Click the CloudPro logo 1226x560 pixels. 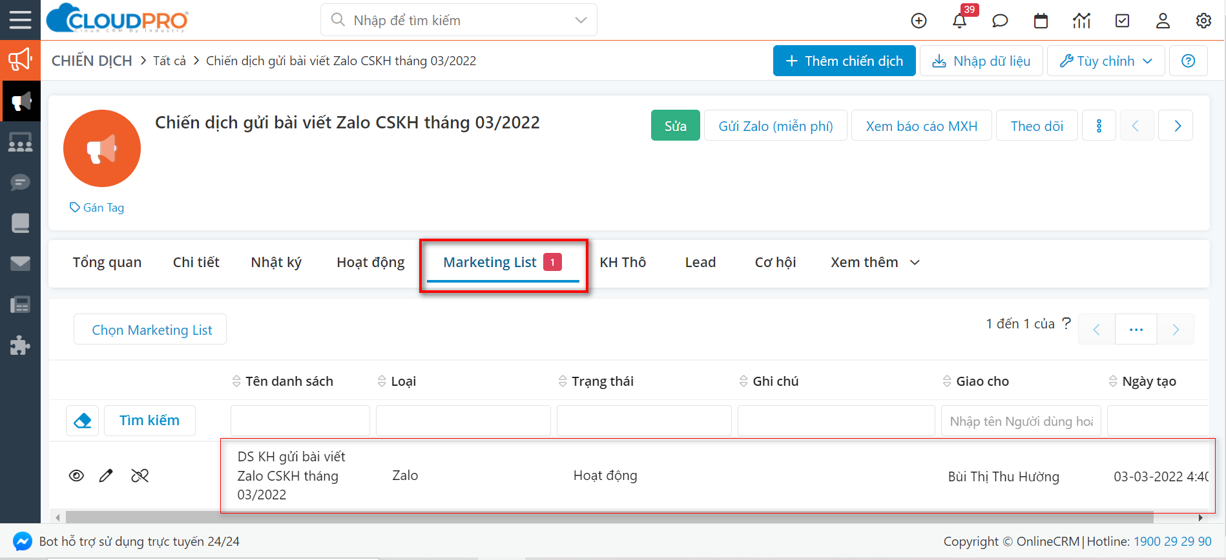tap(117, 19)
